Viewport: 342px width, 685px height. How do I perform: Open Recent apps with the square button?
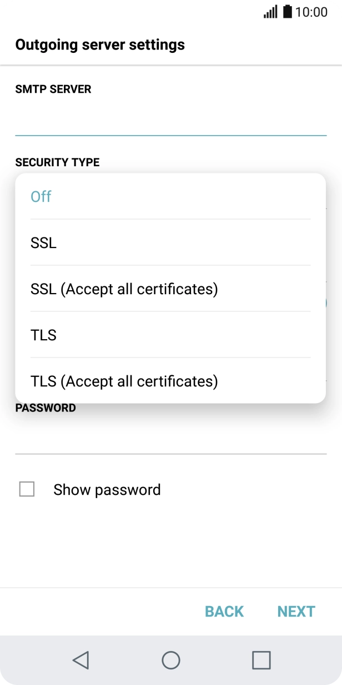[260, 661]
